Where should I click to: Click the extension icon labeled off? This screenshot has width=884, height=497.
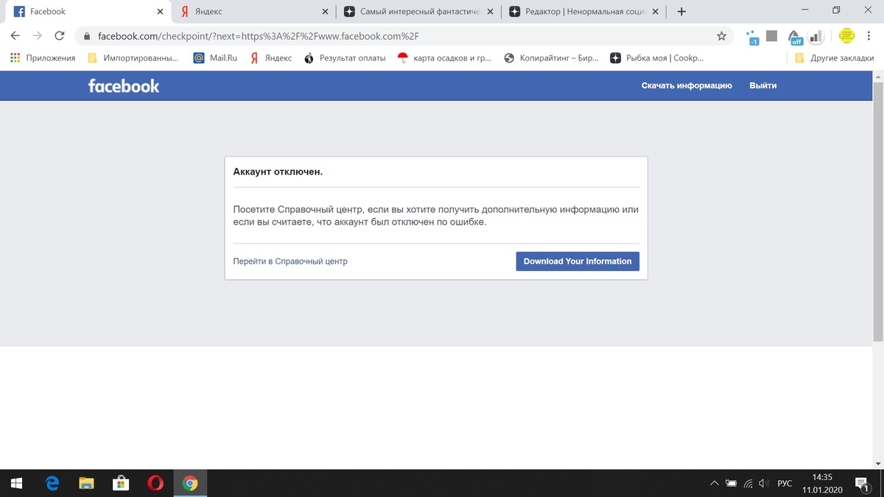tap(795, 37)
